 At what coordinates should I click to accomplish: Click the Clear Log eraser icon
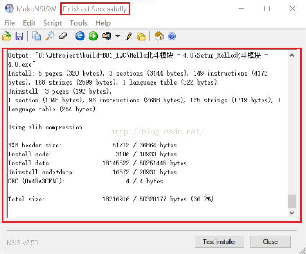pos(63,36)
